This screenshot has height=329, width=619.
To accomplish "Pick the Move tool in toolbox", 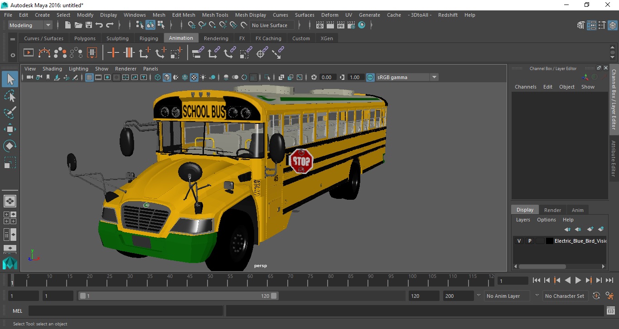I will 10,129.
